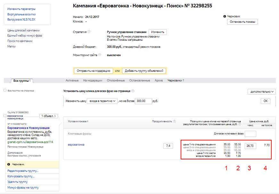Open Единый набор минус-фраз

point(25,36)
